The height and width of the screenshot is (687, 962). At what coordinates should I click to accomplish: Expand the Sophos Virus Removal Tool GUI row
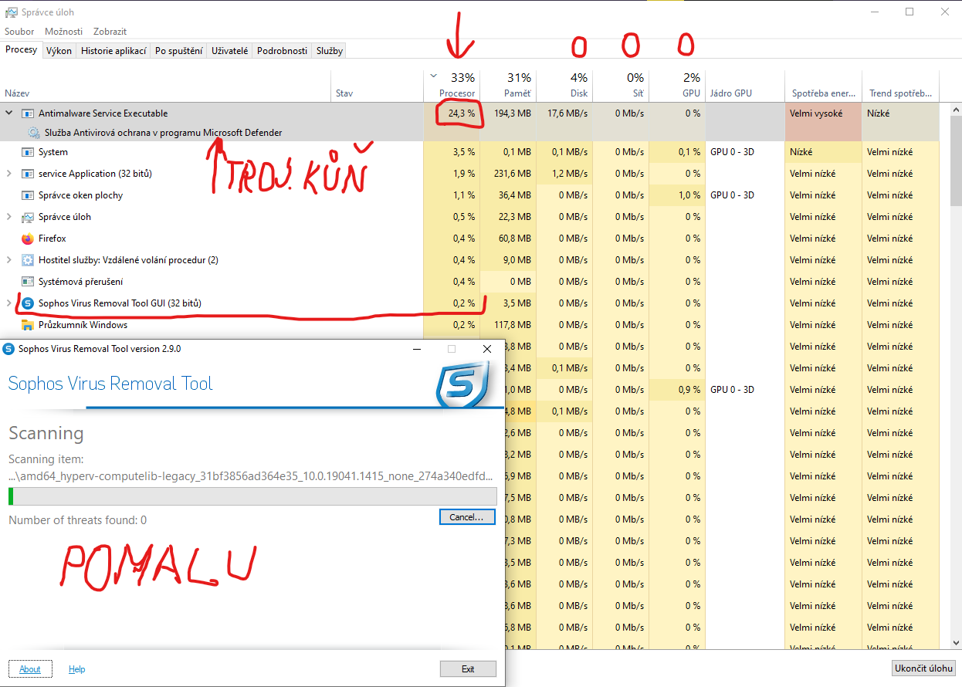[9, 303]
